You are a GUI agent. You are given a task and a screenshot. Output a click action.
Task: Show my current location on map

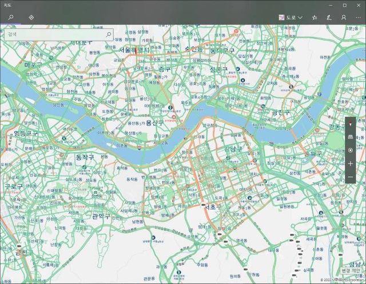click(351, 150)
